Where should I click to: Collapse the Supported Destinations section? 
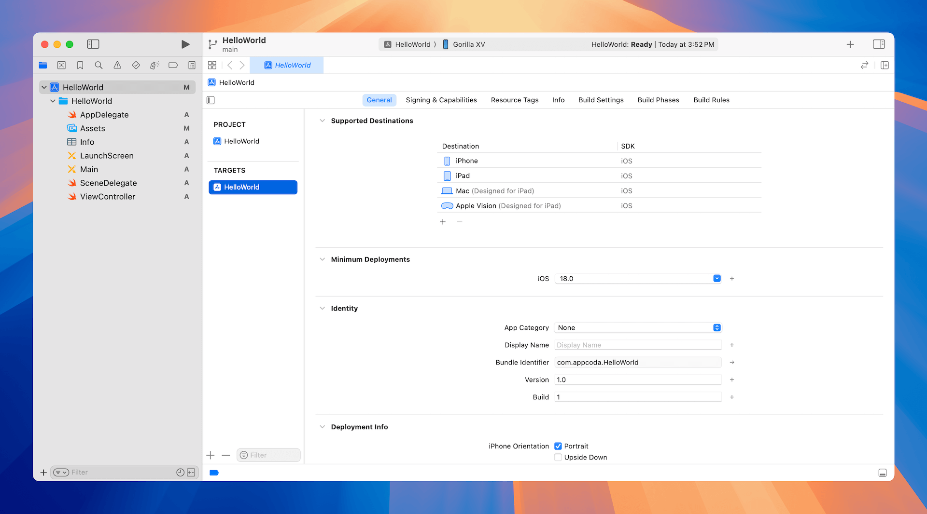point(323,121)
